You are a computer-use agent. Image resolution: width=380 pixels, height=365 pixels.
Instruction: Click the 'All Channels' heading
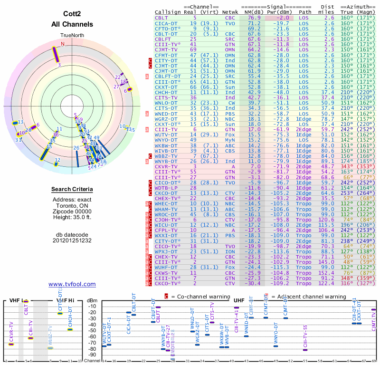[72, 24]
